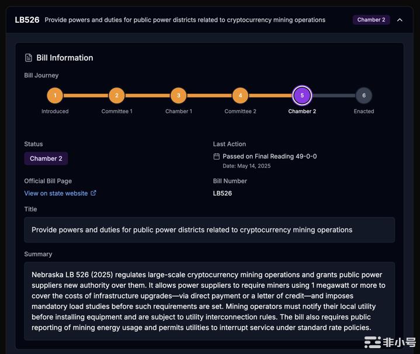Image resolution: width=420 pixels, height=354 pixels.
Task: Click the calendar icon beside Last Action
Action: [x=217, y=157]
